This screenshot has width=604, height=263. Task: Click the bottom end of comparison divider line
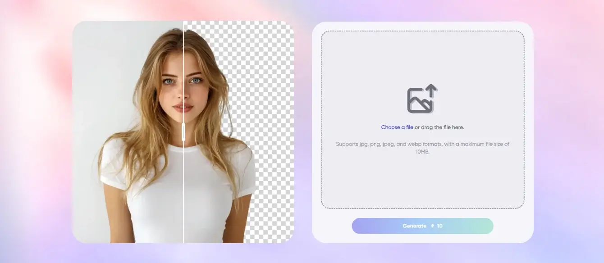pyautogui.click(x=183, y=240)
